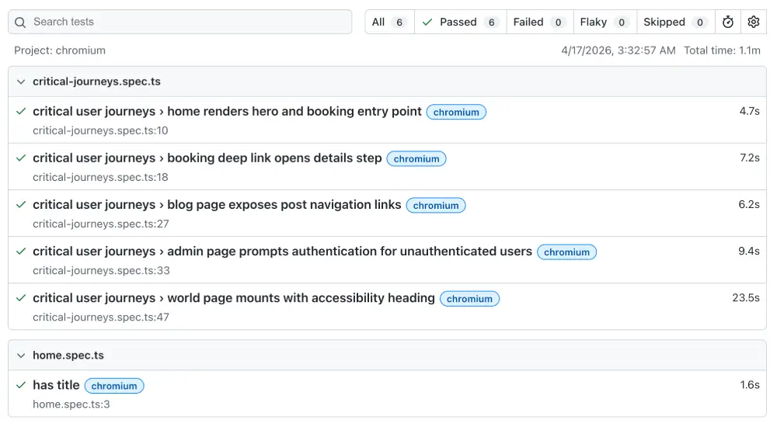Click the search magnifier icon

[x=20, y=23]
